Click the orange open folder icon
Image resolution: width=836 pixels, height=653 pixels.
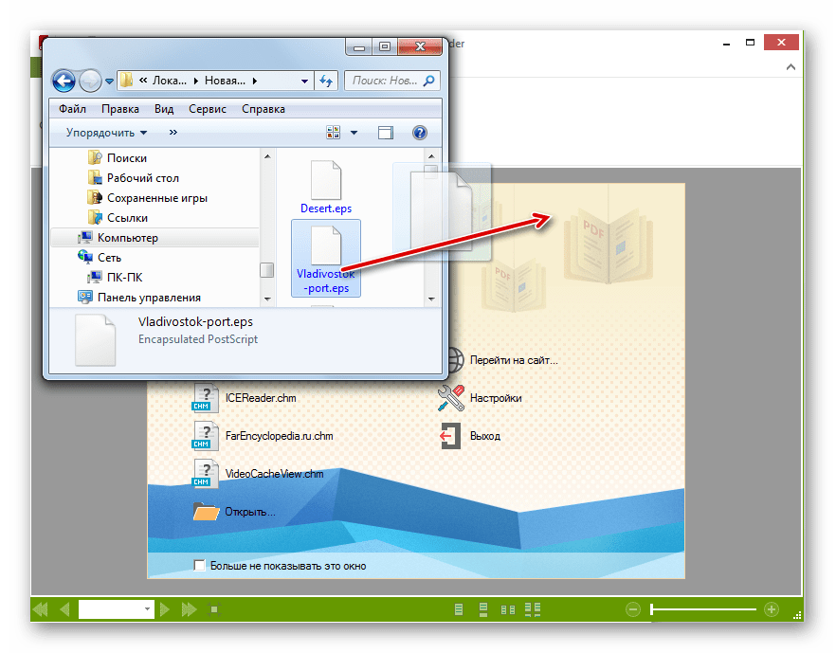(x=207, y=512)
